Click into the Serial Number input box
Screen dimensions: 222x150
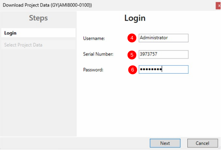[x=163, y=54]
